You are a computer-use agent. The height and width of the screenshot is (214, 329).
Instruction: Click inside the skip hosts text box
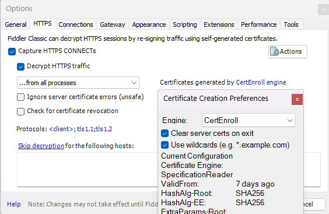[87, 170]
